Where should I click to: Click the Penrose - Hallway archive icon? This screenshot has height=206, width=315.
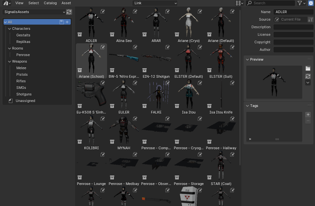(209, 142)
